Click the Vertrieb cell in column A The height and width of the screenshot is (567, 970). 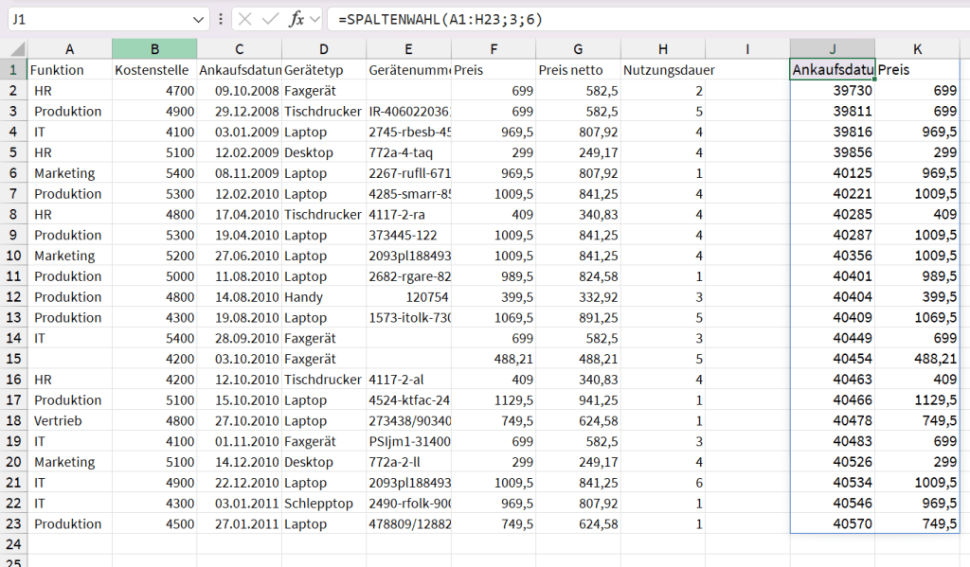[69, 421]
